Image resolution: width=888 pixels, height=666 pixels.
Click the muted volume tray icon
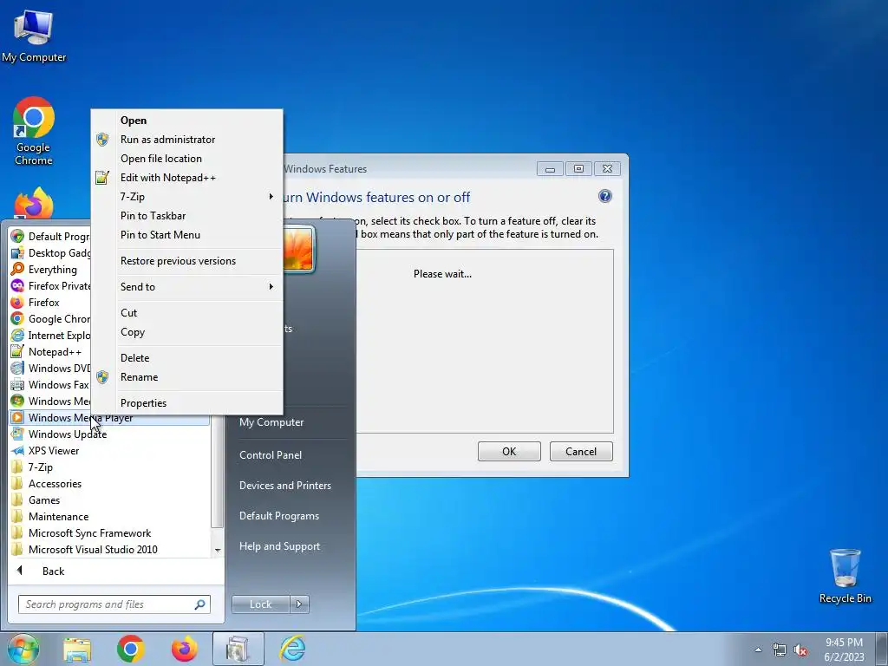(x=800, y=650)
